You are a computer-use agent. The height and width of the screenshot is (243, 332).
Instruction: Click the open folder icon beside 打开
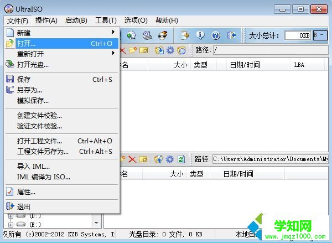click(10, 43)
